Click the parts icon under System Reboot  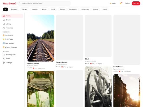click(x=68, y=67)
